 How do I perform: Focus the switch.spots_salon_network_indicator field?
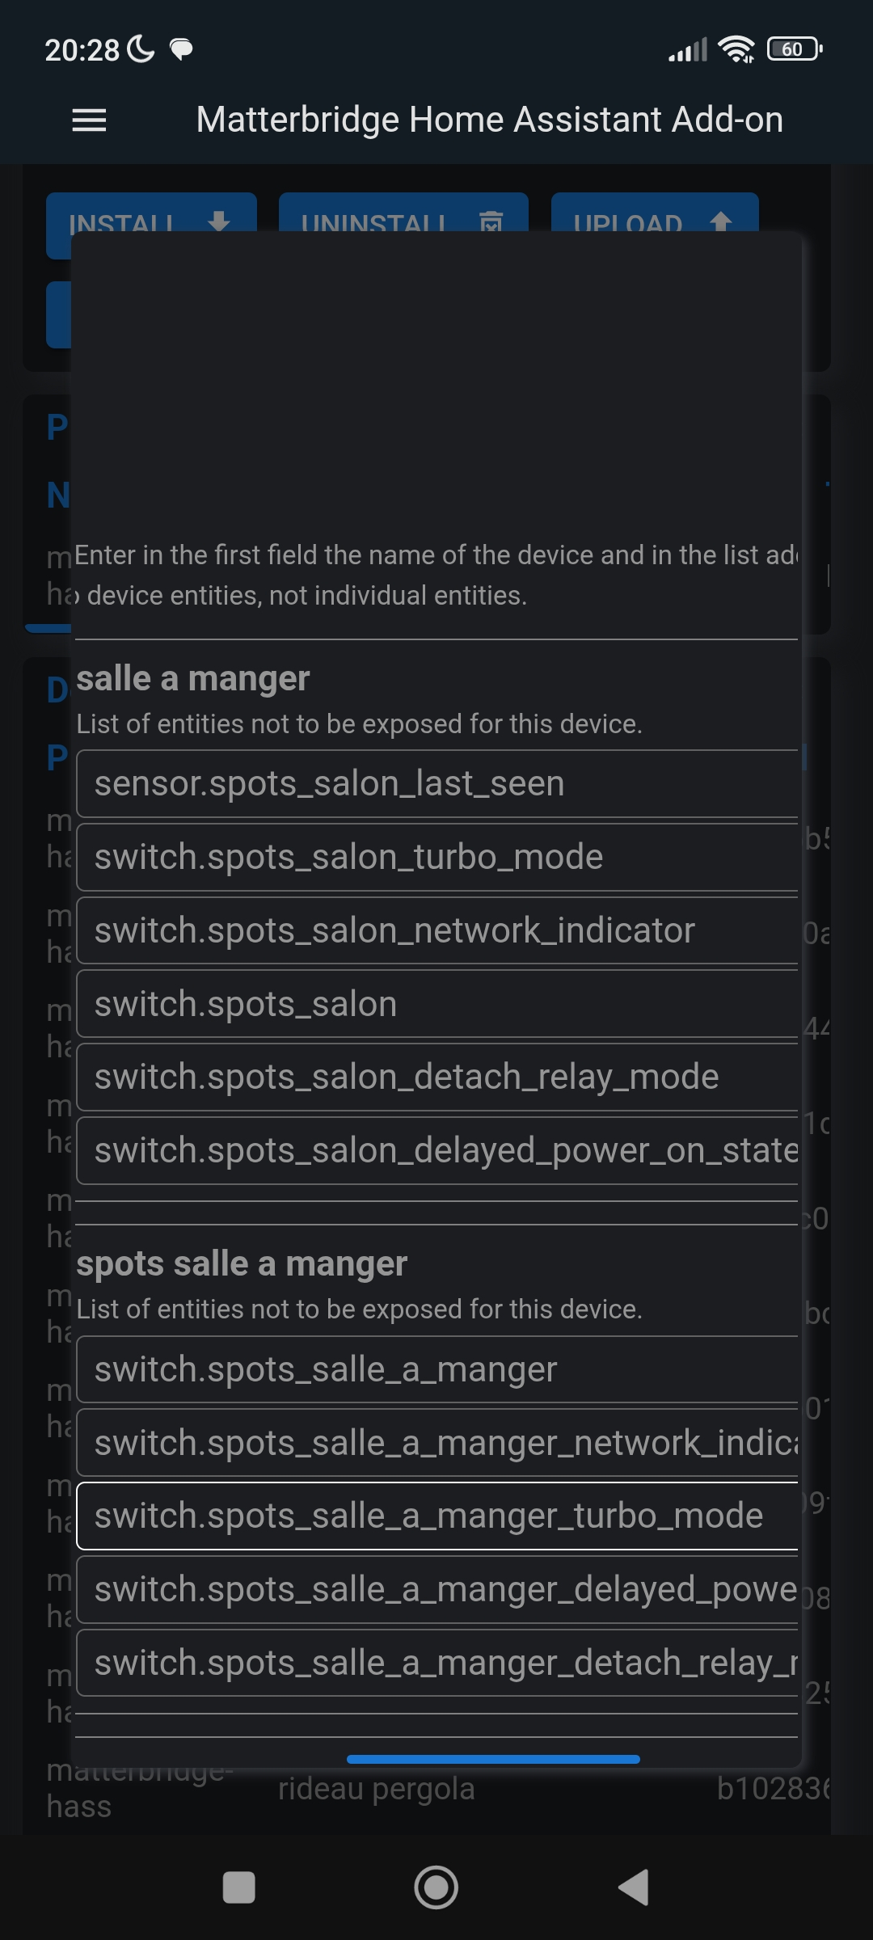pos(436,931)
